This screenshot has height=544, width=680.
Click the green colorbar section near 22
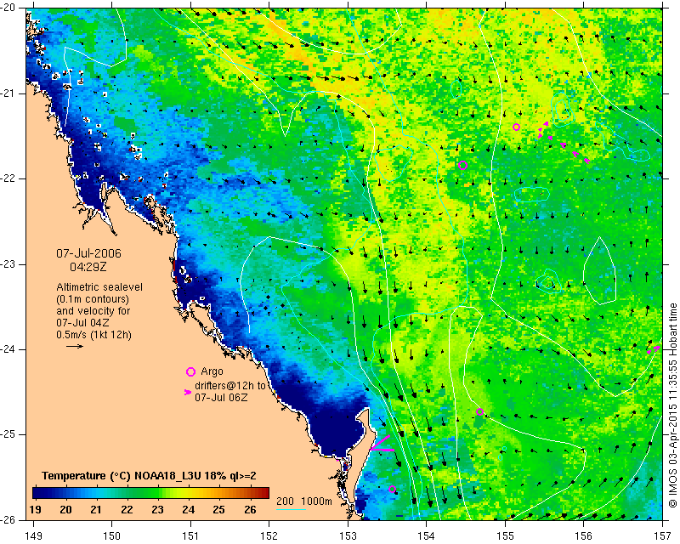(x=127, y=493)
